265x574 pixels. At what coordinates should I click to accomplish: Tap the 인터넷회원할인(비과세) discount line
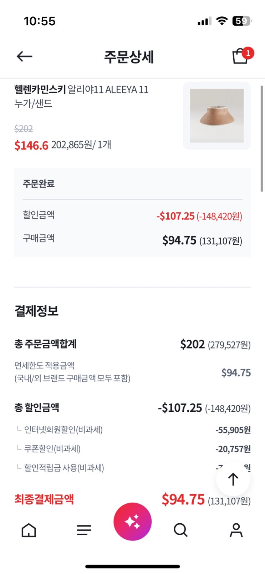(63, 430)
